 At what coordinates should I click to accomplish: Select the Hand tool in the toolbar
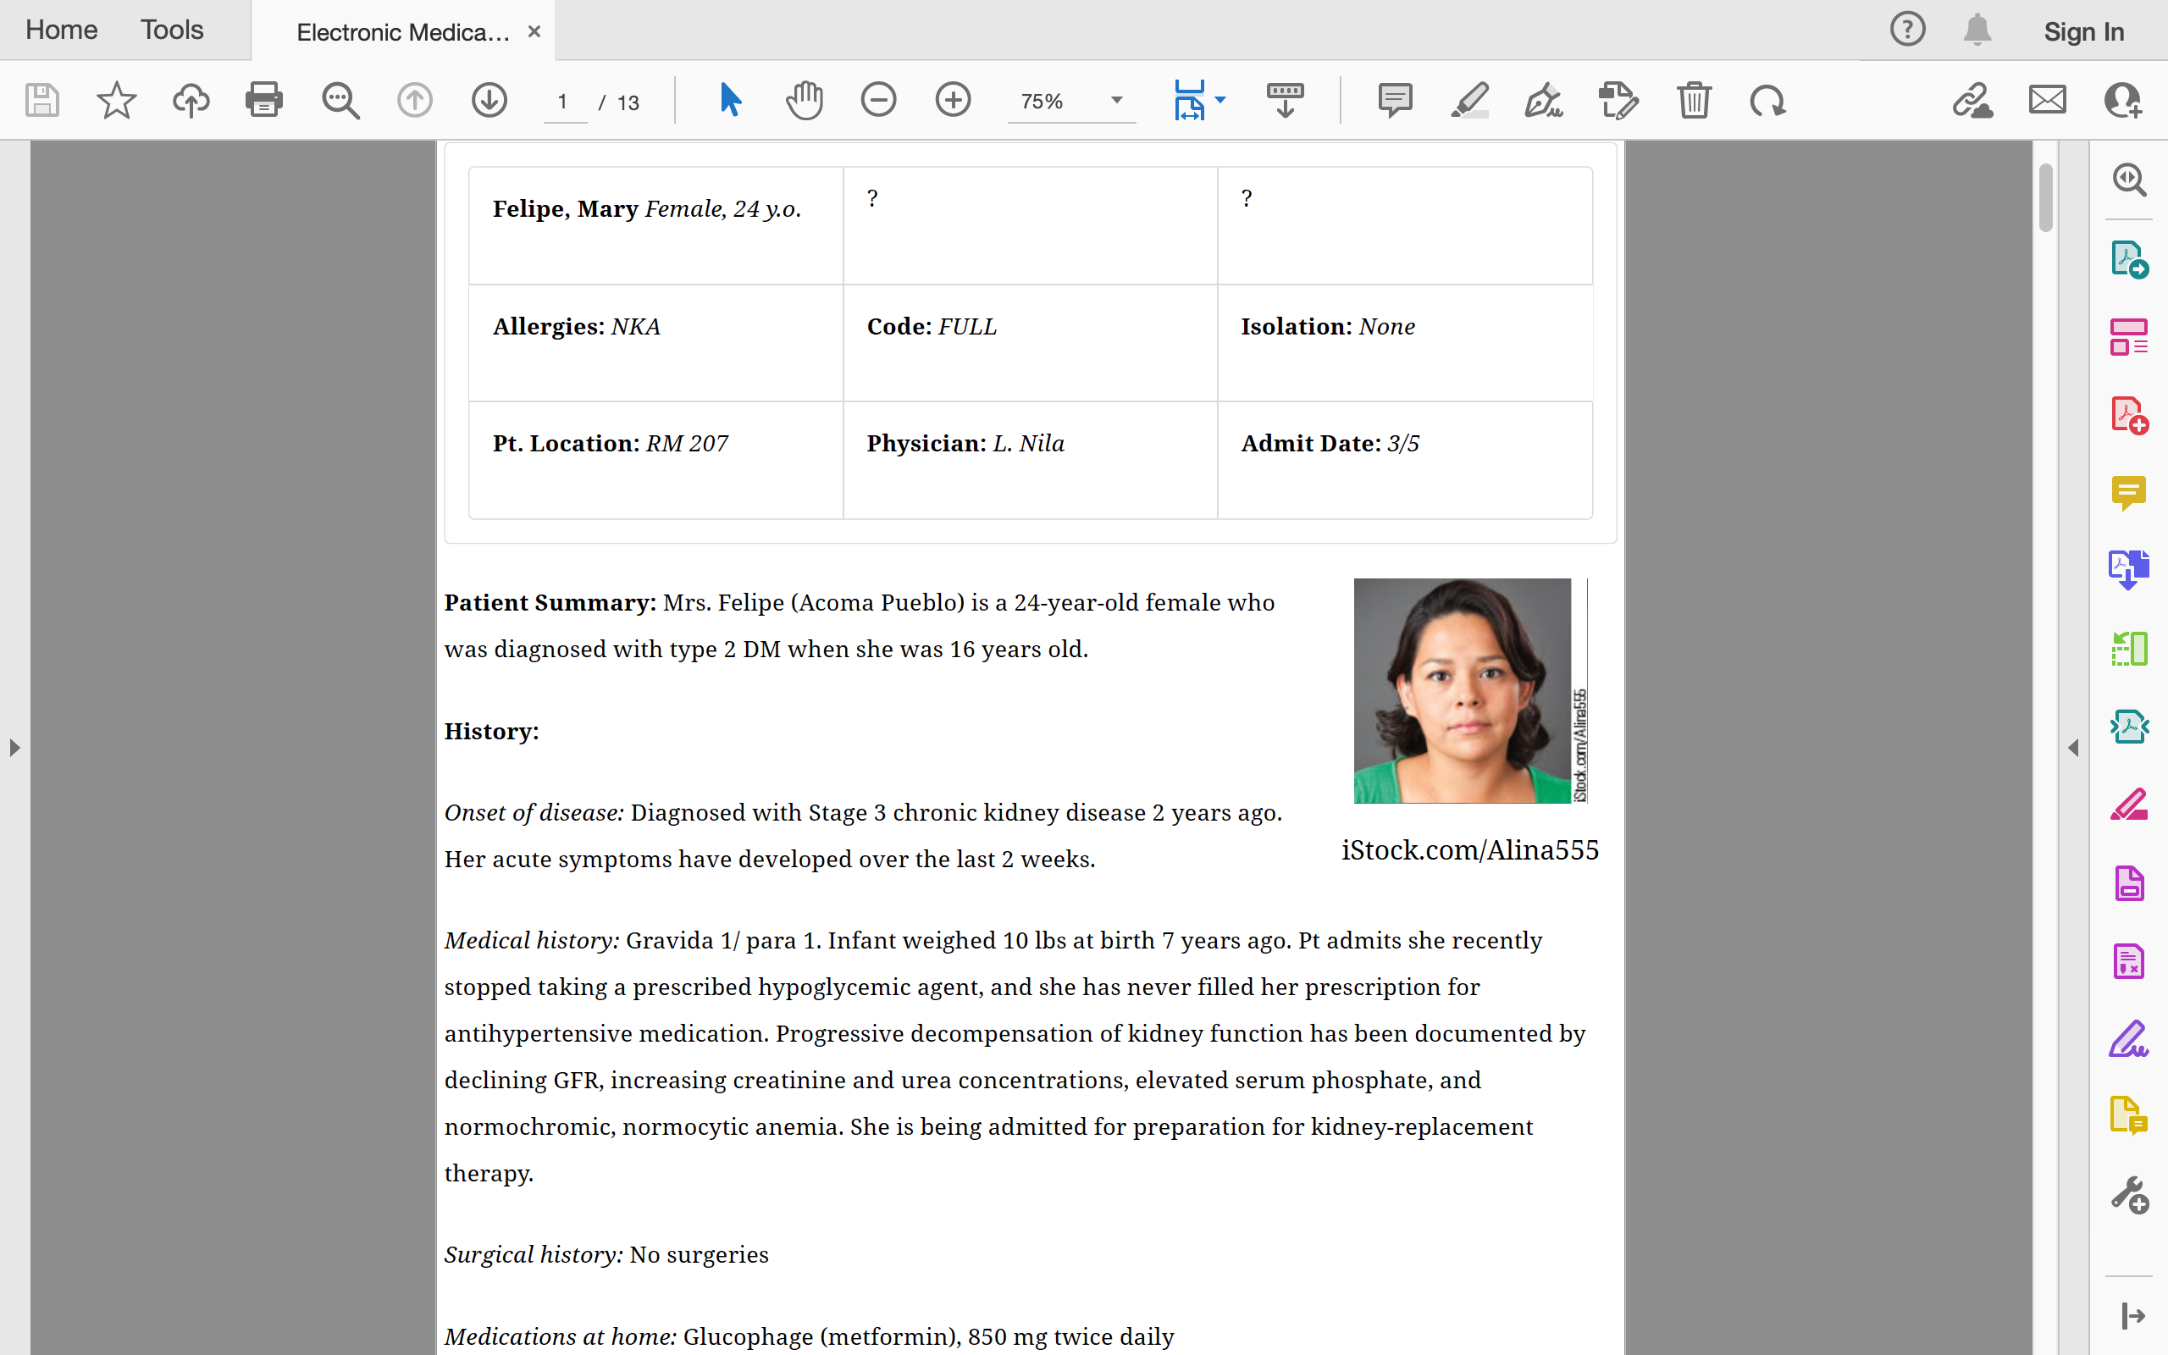pos(804,99)
